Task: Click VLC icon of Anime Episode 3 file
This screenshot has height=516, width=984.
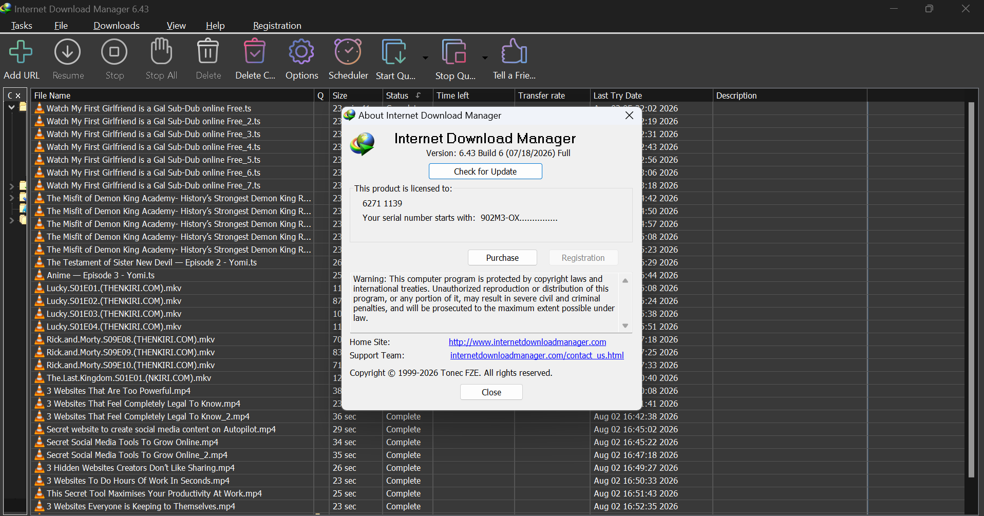Action: point(40,275)
